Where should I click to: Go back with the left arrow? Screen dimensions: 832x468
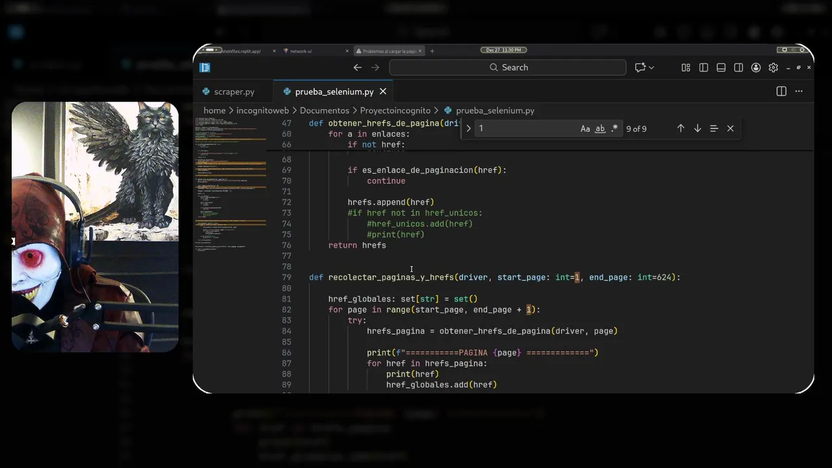click(x=357, y=68)
